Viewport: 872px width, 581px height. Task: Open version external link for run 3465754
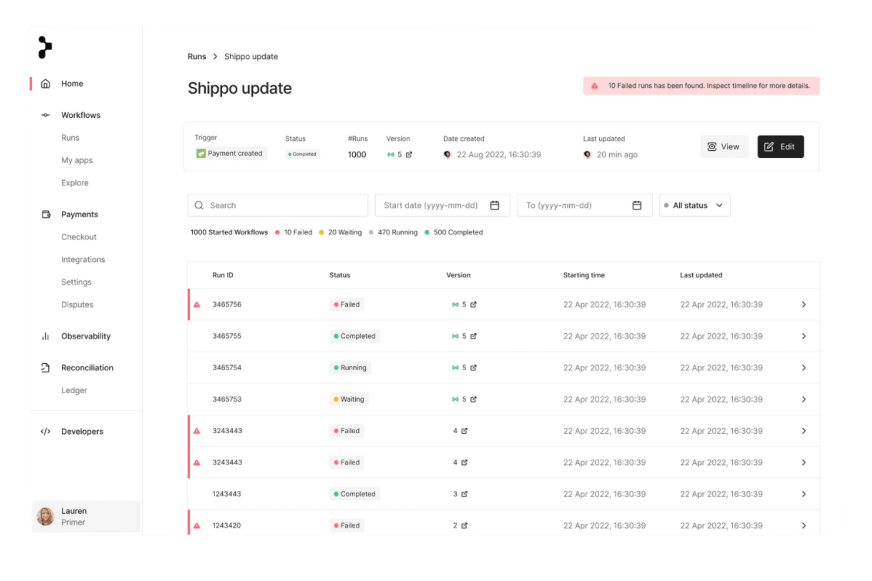click(x=474, y=368)
